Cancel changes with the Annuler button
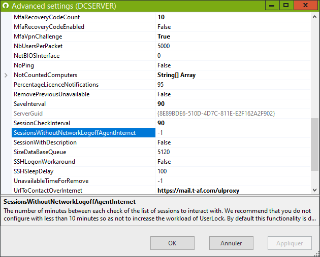This screenshot has height=257, width=320. (231, 243)
